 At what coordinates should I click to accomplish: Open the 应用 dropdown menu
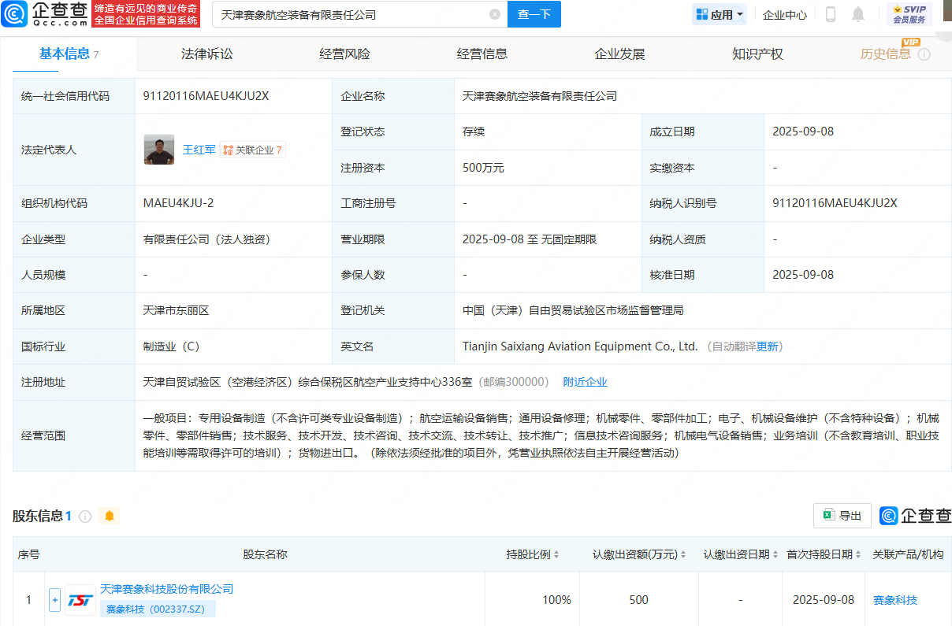[721, 14]
